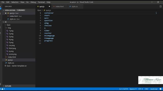The image size is (163, 91).
Task: Click the EXPLORER panel title
Action: 8,6
